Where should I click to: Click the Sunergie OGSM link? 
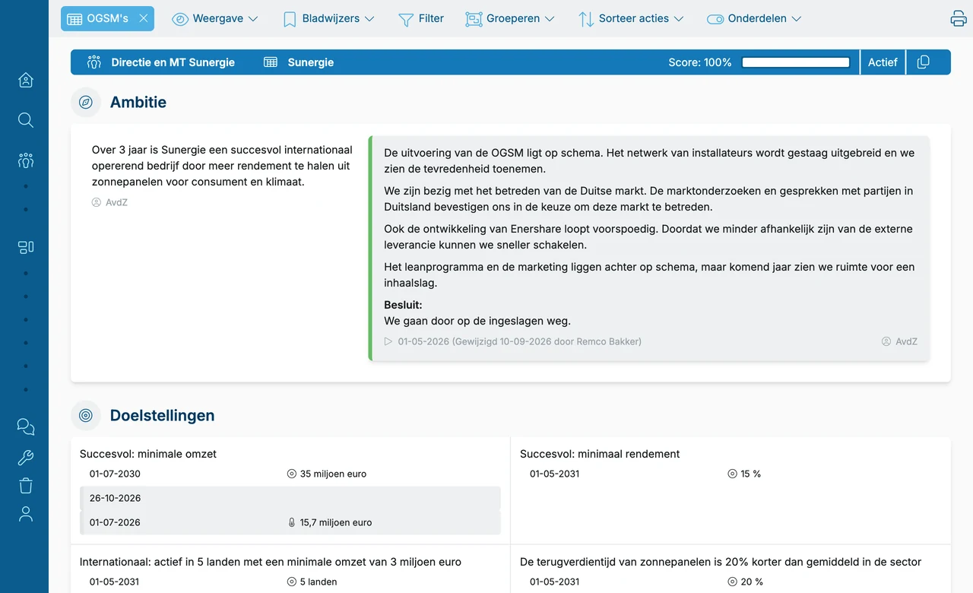(311, 62)
